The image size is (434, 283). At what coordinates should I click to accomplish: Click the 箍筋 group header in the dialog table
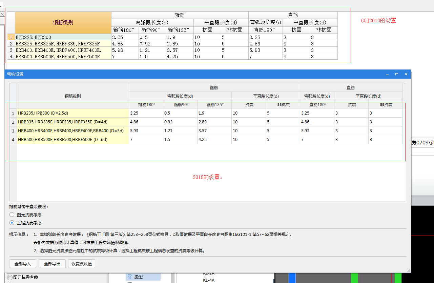(214, 87)
